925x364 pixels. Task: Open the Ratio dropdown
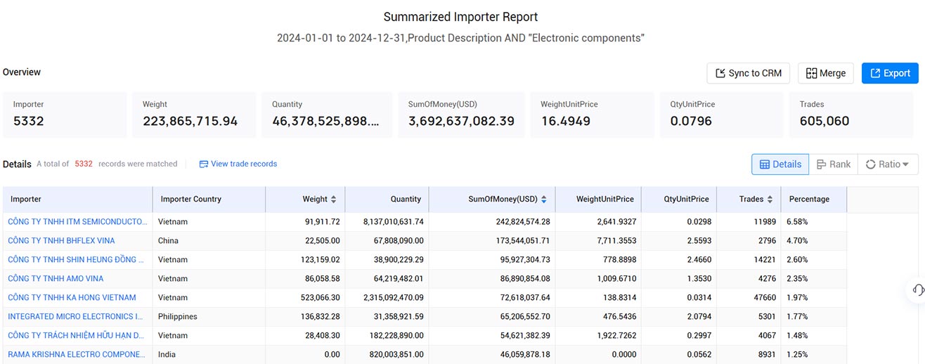pyautogui.click(x=888, y=164)
